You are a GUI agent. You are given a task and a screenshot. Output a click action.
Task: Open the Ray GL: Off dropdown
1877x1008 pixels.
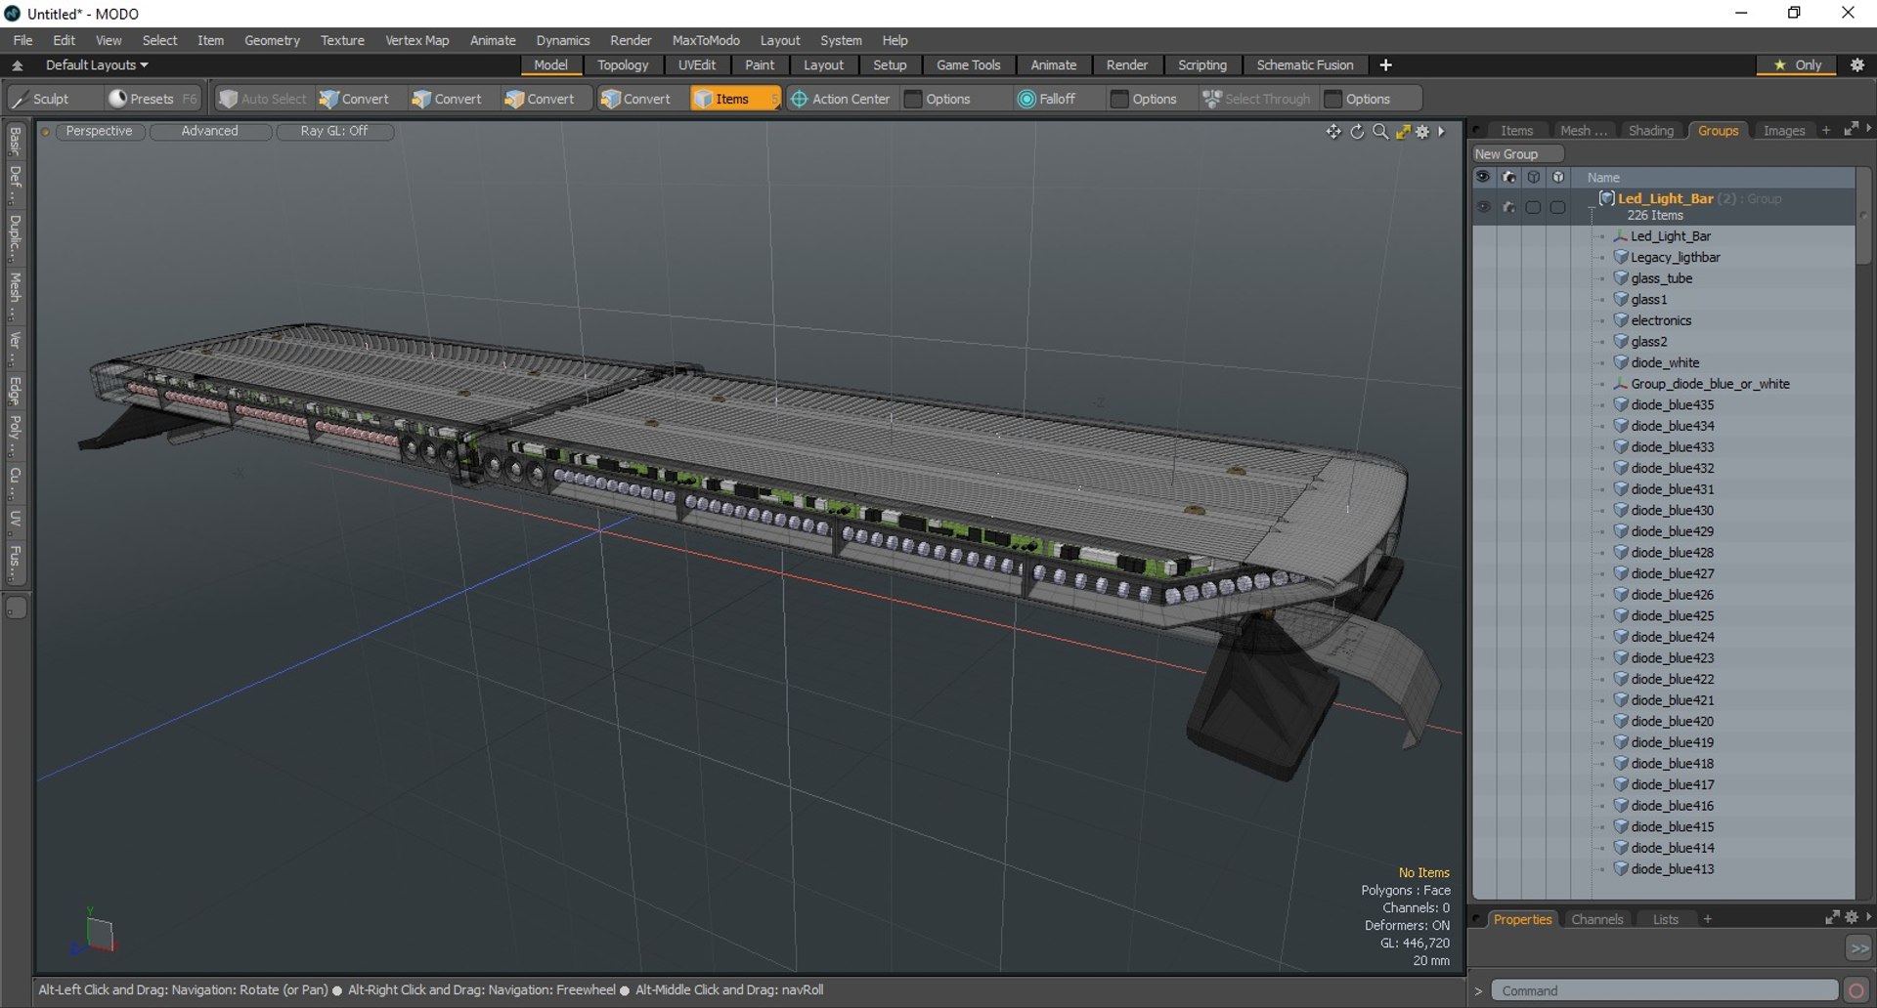coord(334,131)
